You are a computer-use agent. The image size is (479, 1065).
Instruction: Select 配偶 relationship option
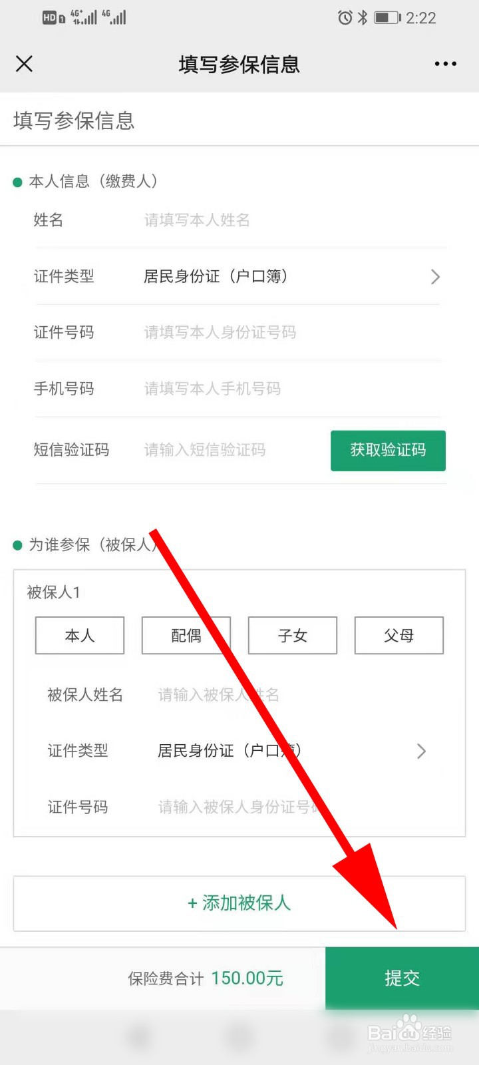click(x=186, y=636)
